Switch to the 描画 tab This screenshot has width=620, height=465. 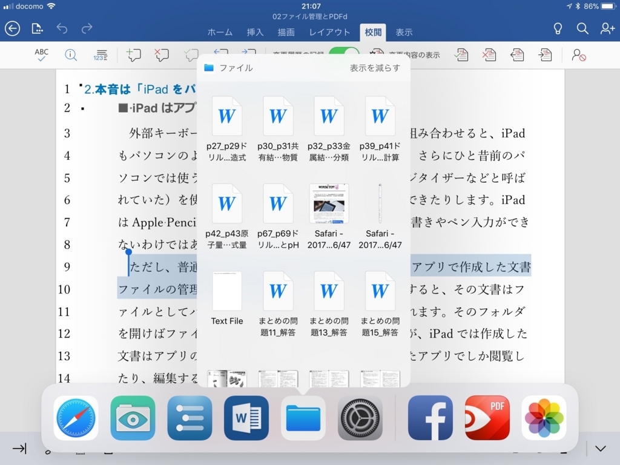click(286, 33)
